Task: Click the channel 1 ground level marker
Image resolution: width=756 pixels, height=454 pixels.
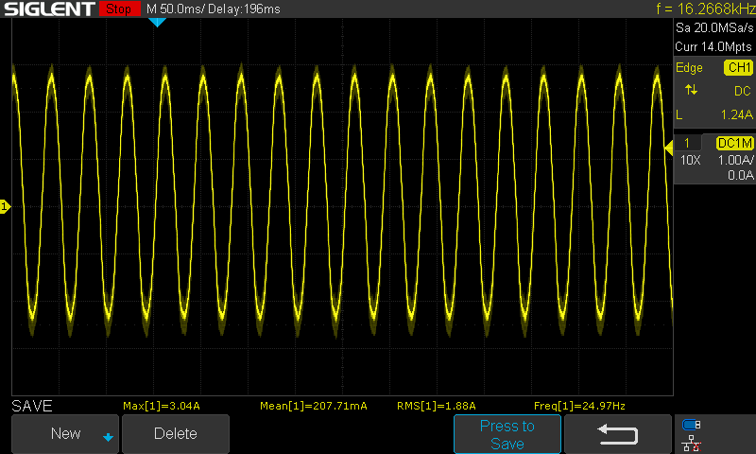Action: tap(5, 207)
